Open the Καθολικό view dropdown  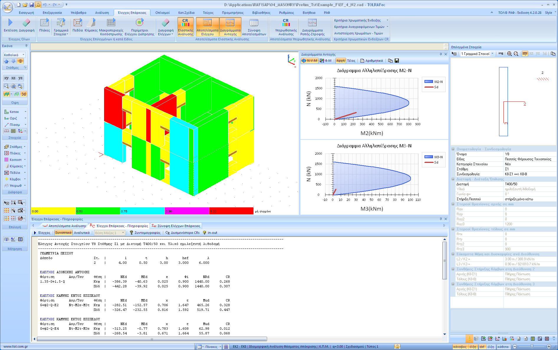point(14,55)
